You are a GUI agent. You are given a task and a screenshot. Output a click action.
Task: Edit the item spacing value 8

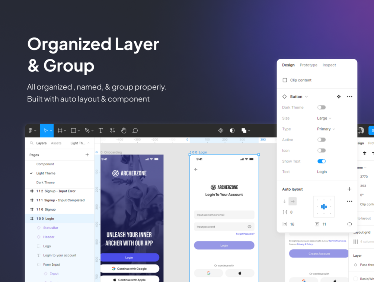click(x=291, y=212)
